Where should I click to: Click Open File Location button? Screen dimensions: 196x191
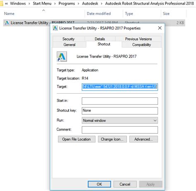(76, 139)
